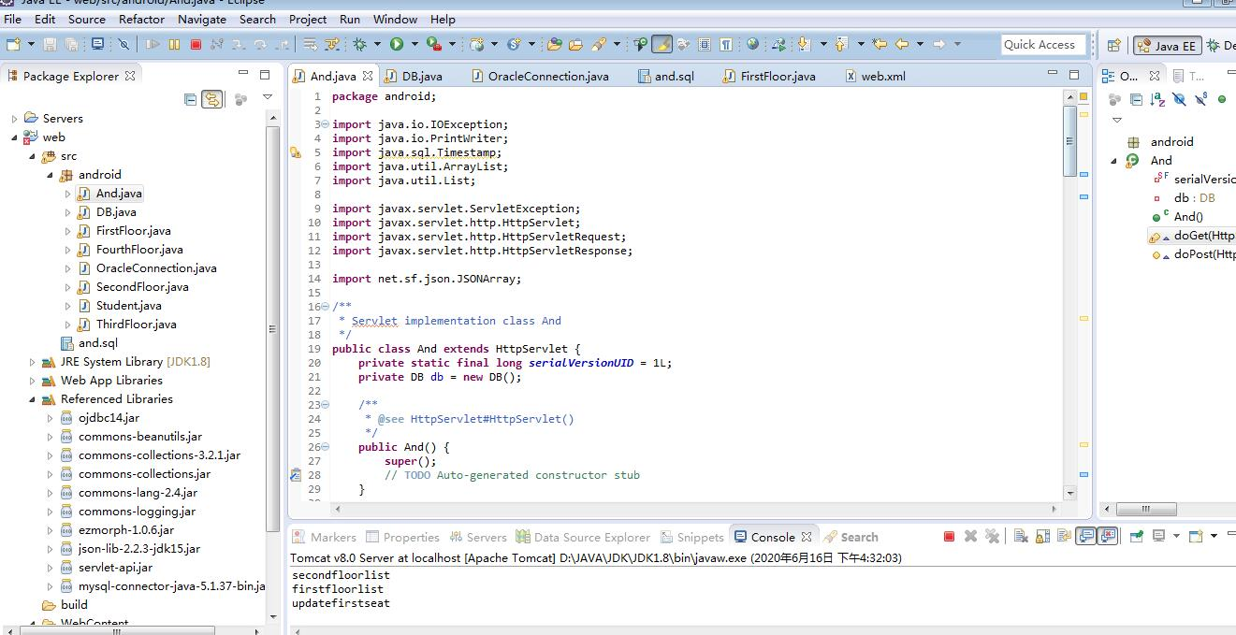Save the current file with the Save icon

coord(50,44)
